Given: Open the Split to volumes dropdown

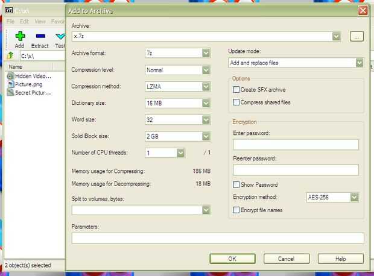Looking at the screenshot, I should (x=206, y=210).
